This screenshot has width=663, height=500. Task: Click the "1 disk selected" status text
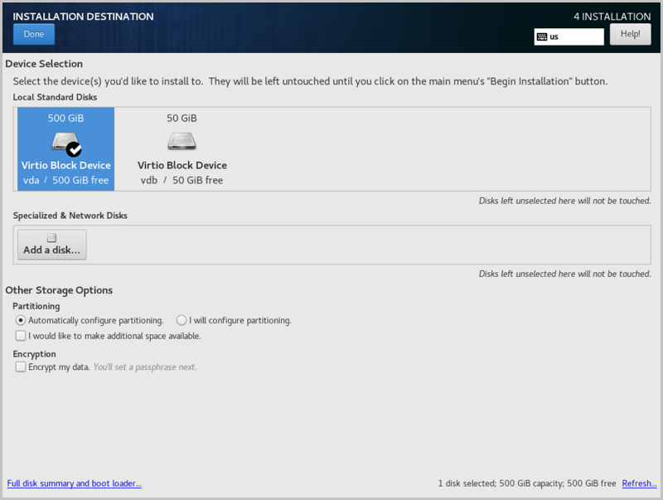(467, 483)
